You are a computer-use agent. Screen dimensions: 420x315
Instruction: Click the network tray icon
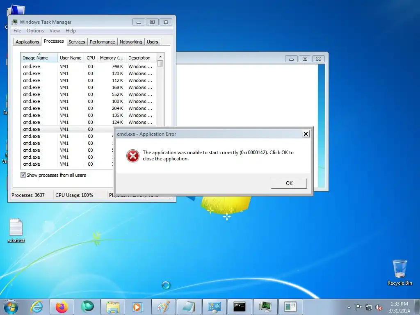369,307
